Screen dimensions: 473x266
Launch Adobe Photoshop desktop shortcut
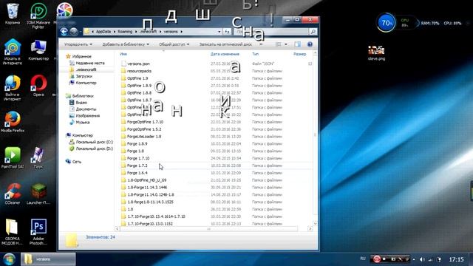[38, 231]
